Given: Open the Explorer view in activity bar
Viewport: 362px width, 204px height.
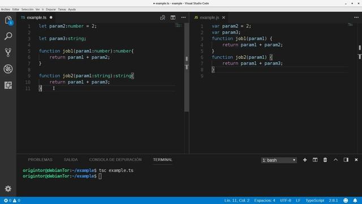Looking at the screenshot, I should point(8,20).
